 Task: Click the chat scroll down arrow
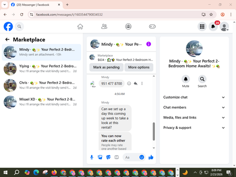pos(154,148)
